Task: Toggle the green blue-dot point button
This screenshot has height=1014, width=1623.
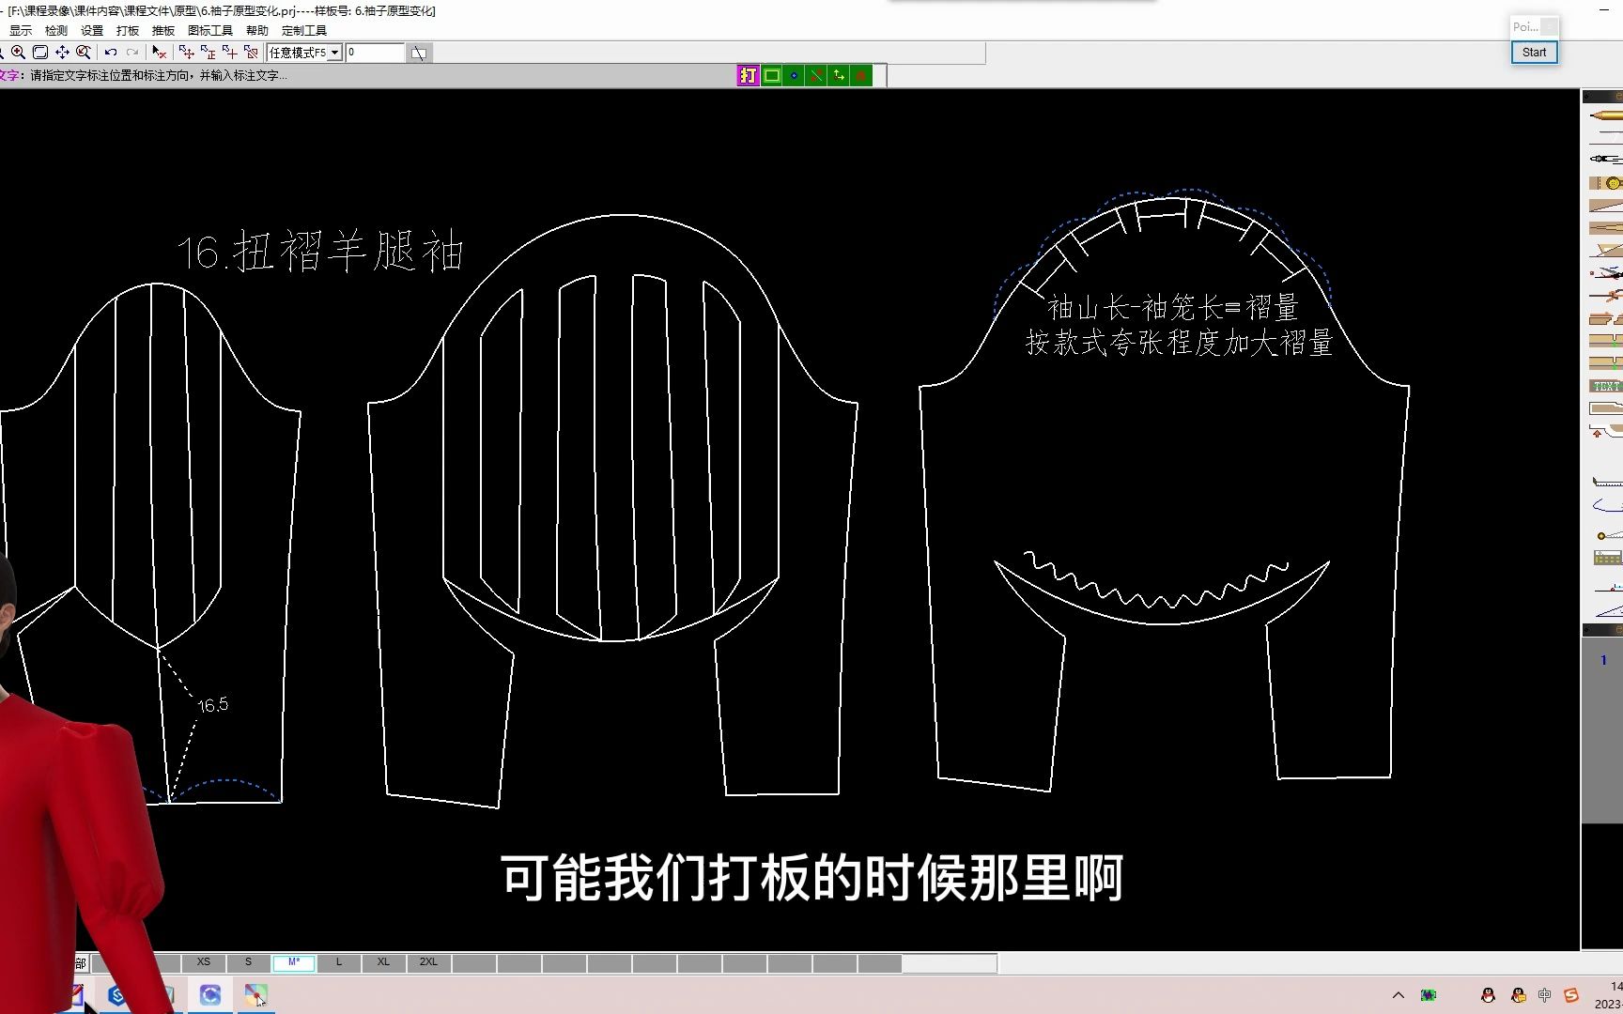Action: point(795,76)
